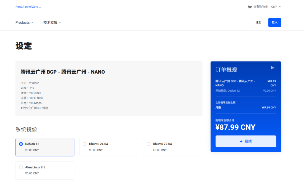
Task: Open the 查看购物车 view cart link
Action: click(x=260, y=7)
